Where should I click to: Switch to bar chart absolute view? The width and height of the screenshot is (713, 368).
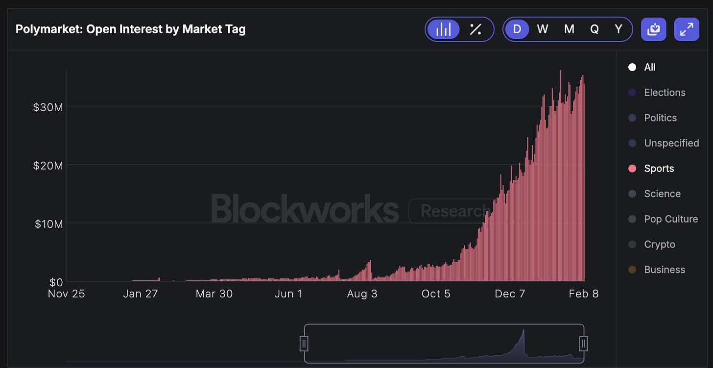point(443,29)
